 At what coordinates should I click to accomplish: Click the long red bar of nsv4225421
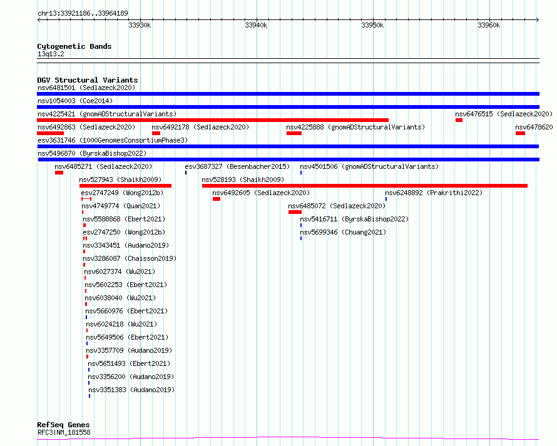(213, 120)
